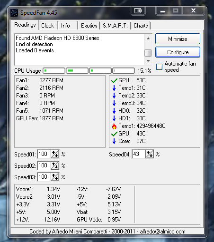The width and height of the screenshot is (214, 242).
Task: Click the Fan4 0 RPM reading
Action: pos(36,103)
